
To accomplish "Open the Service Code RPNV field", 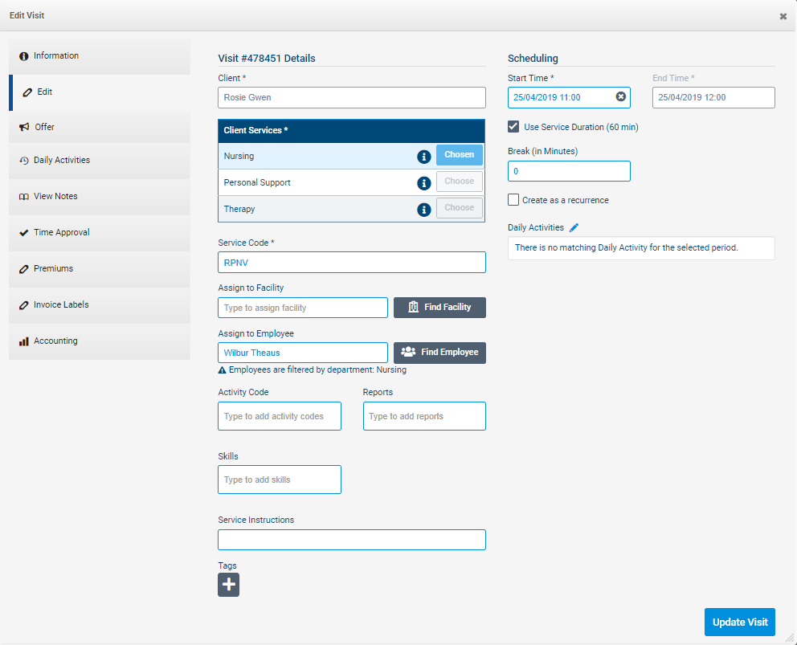I will tap(351, 263).
